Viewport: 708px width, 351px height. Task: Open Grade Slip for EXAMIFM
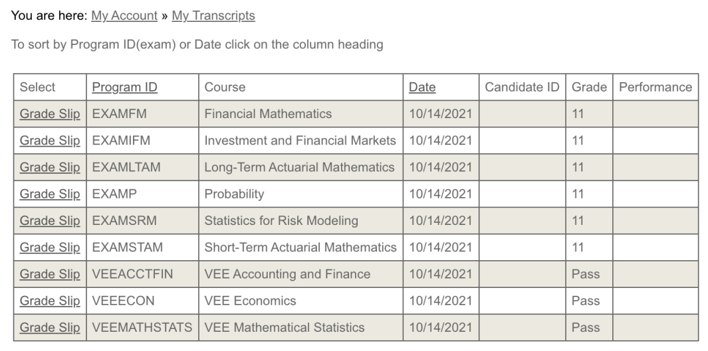[x=50, y=141]
